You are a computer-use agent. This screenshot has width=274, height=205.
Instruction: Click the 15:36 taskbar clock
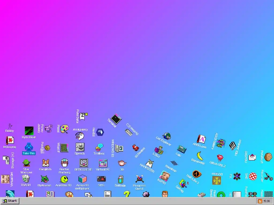point(267,201)
